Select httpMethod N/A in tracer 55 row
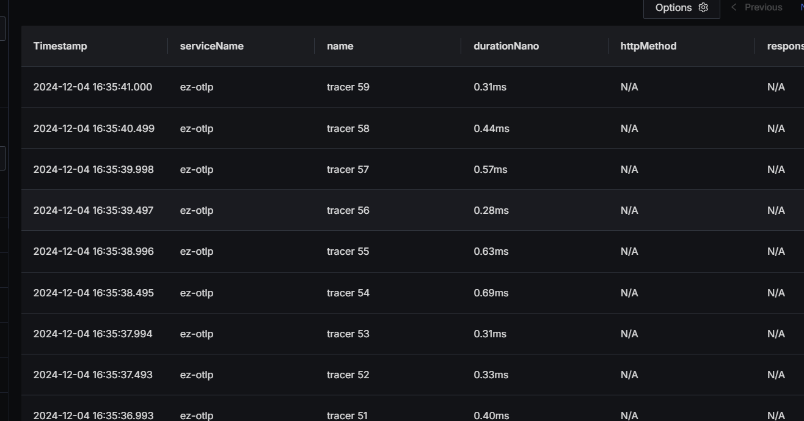804x421 pixels. tap(629, 251)
